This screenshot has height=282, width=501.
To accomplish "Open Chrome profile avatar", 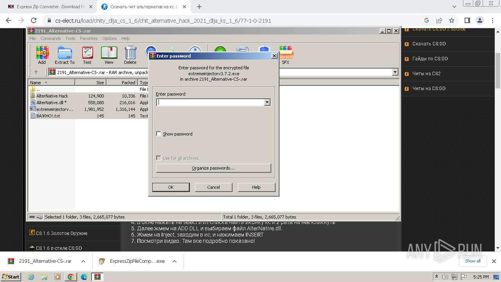I will 479,20.
